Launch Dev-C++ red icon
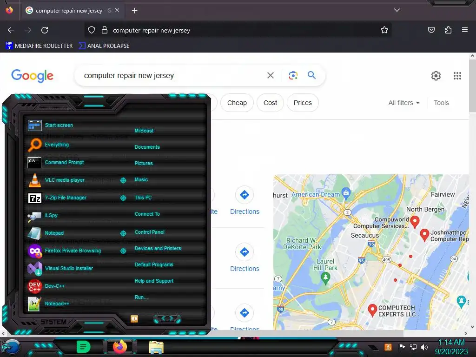This screenshot has width=476, height=357. [x=34, y=286]
